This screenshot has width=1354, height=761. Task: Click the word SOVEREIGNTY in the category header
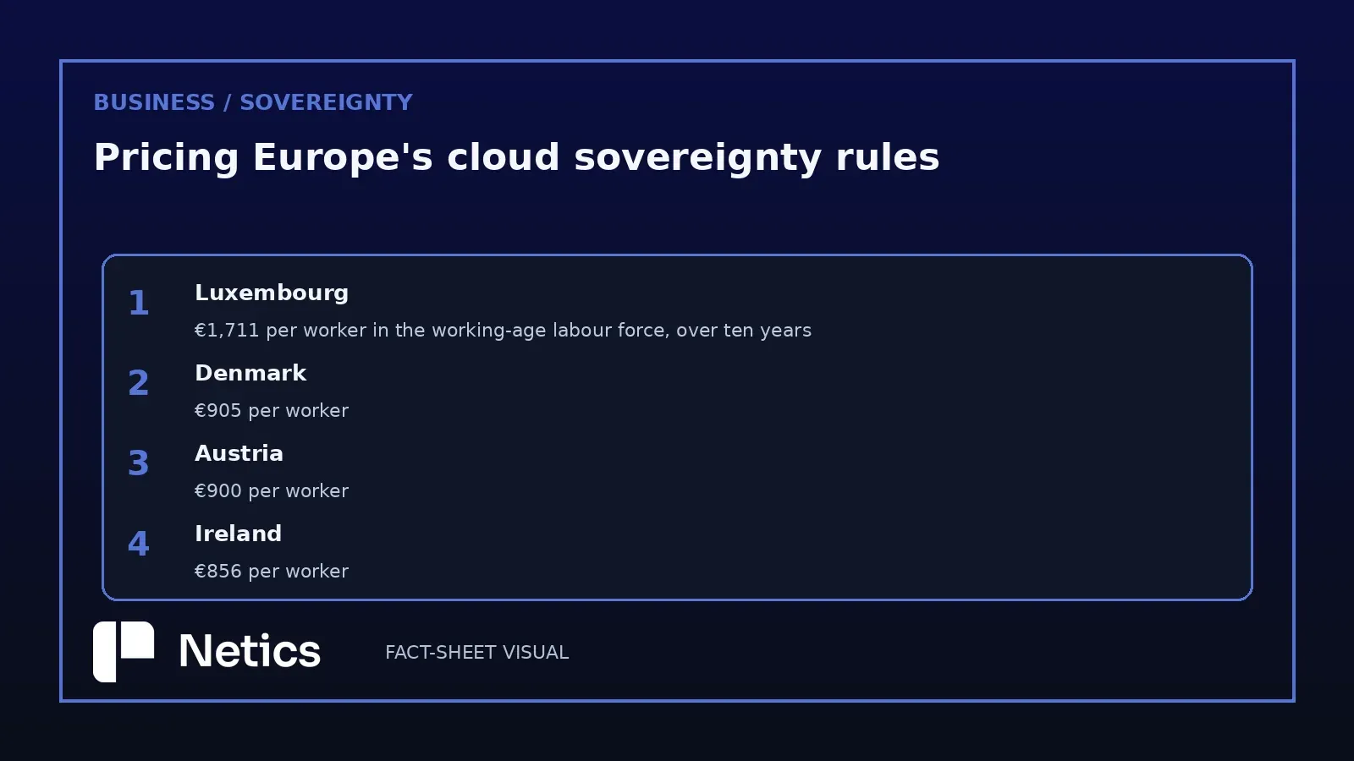pyautogui.click(x=327, y=102)
